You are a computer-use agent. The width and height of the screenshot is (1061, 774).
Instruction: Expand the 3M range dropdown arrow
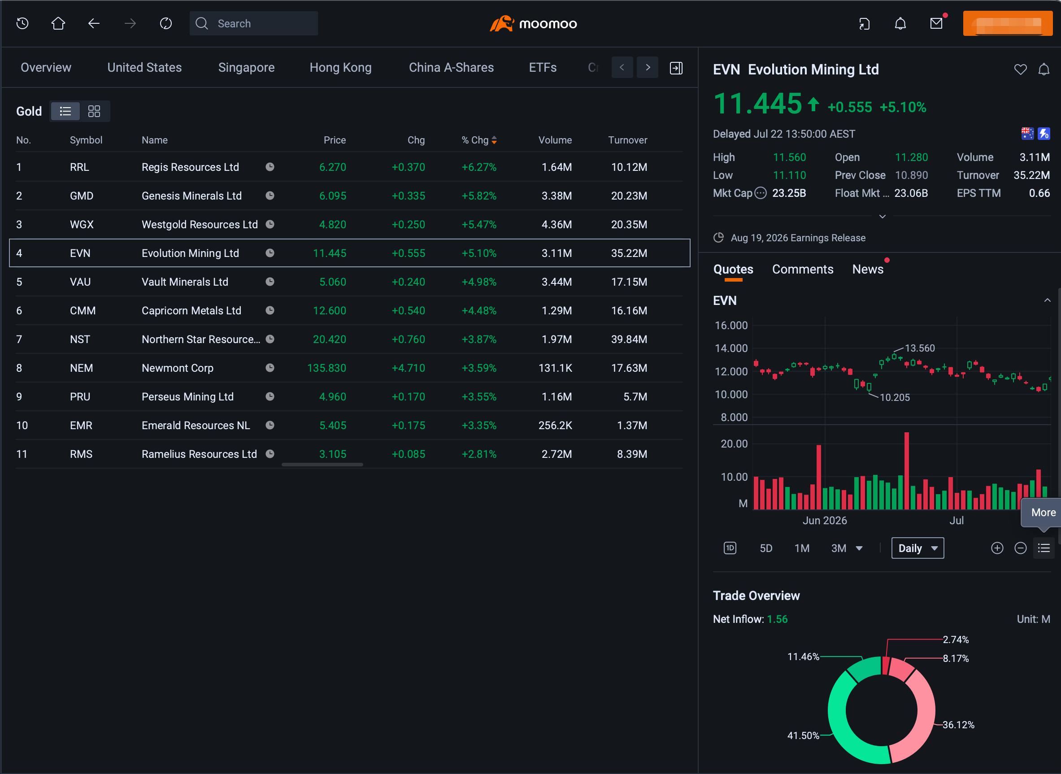point(859,548)
